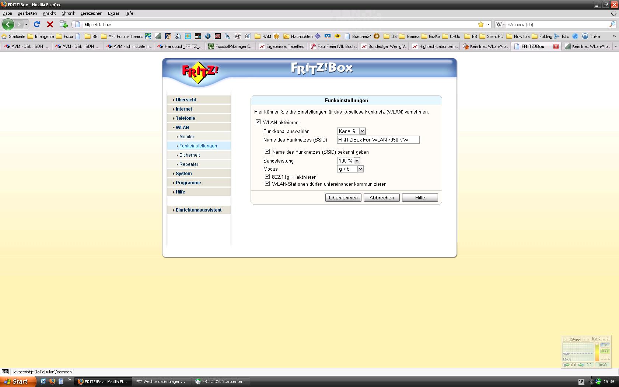Click the blue VR bank bookmark icon

328,36
